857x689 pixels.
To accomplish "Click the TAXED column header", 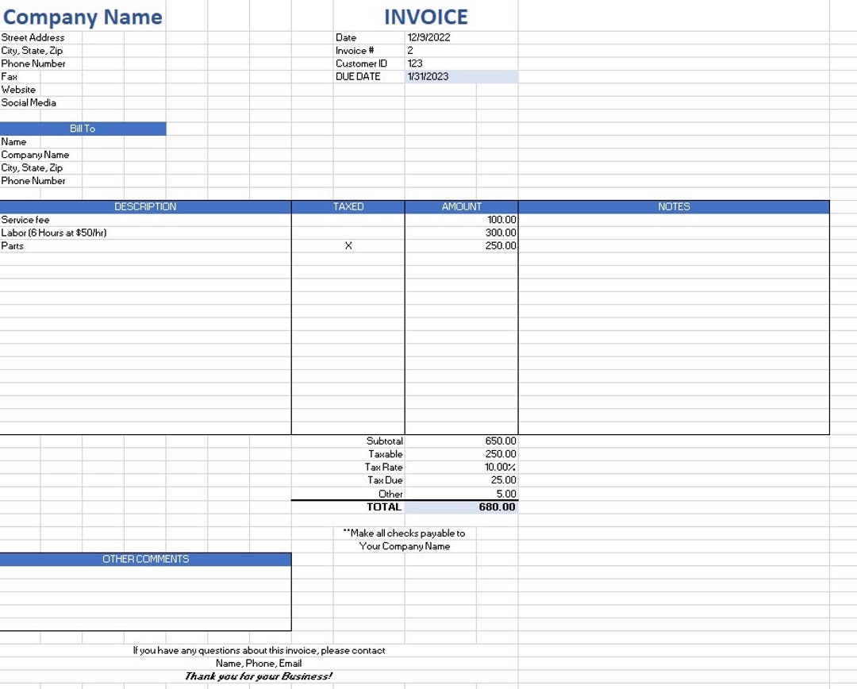I will [x=348, y=206].
